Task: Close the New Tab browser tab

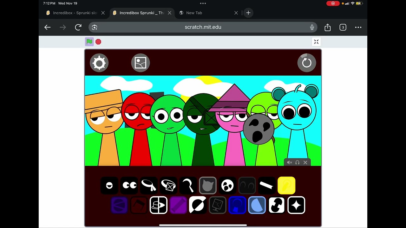Action: [236, 13]
